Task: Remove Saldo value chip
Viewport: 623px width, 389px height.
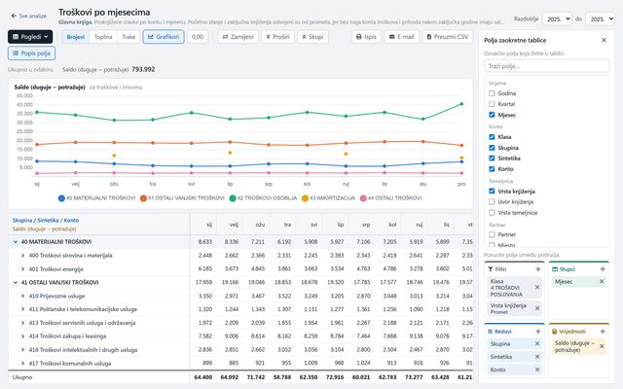Action: tap(602, 346)
